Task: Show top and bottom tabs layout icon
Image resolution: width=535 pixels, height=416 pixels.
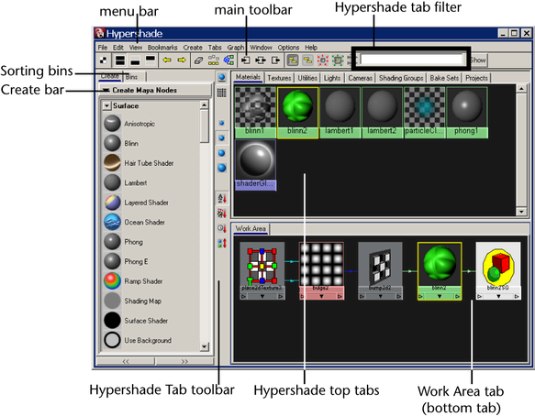Action: (x=120, y=60)
